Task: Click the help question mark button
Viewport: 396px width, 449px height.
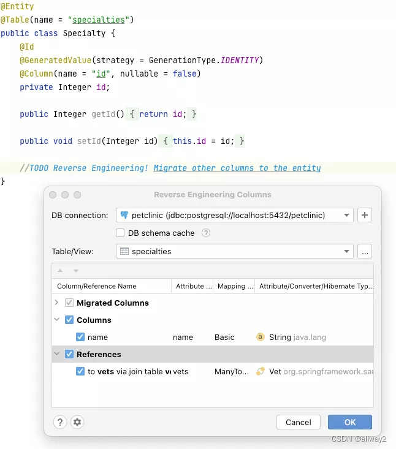Action: click(60, 421)
